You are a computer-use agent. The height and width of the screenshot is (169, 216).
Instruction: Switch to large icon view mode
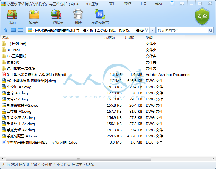13,30
